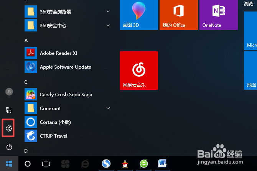The width and height of the screenshot is (257, 171).
Task: Launch Adobe Reader XI
Action: 68,53
